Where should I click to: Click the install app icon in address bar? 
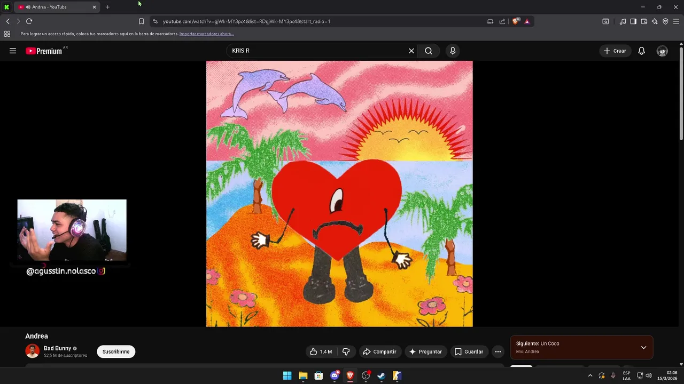pos(490,21)
